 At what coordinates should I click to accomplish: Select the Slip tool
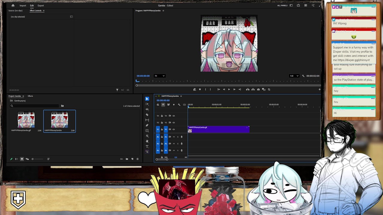coord(147,120)
